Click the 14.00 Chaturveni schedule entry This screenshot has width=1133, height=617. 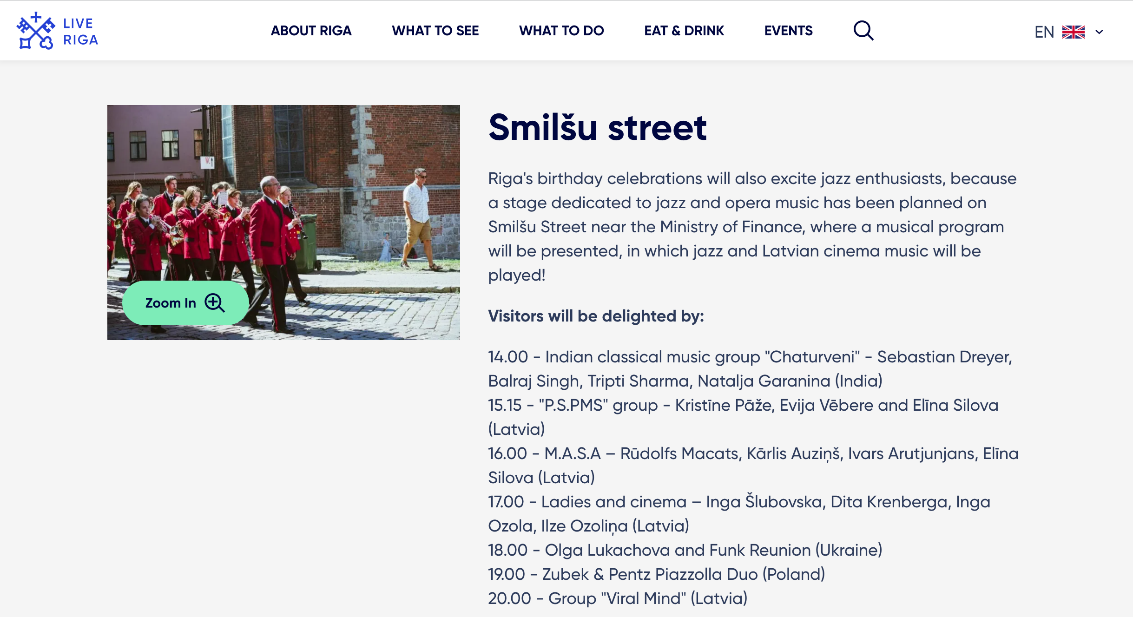[x=750, y=369]
